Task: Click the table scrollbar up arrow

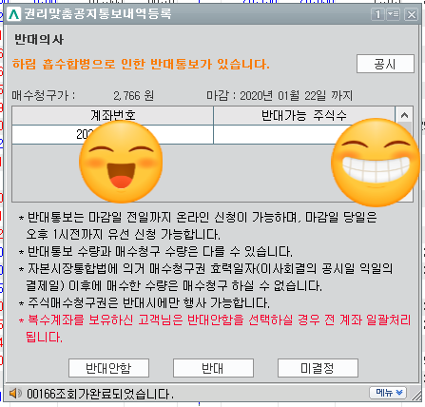Action: tap(404, 115)
